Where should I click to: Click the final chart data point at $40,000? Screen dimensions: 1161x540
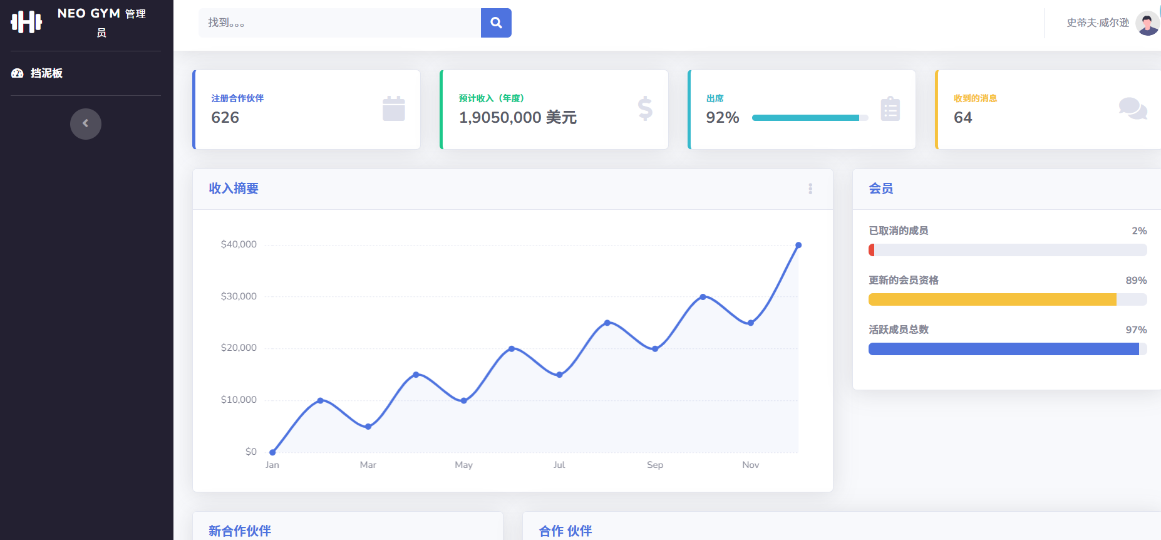[798, 245]
